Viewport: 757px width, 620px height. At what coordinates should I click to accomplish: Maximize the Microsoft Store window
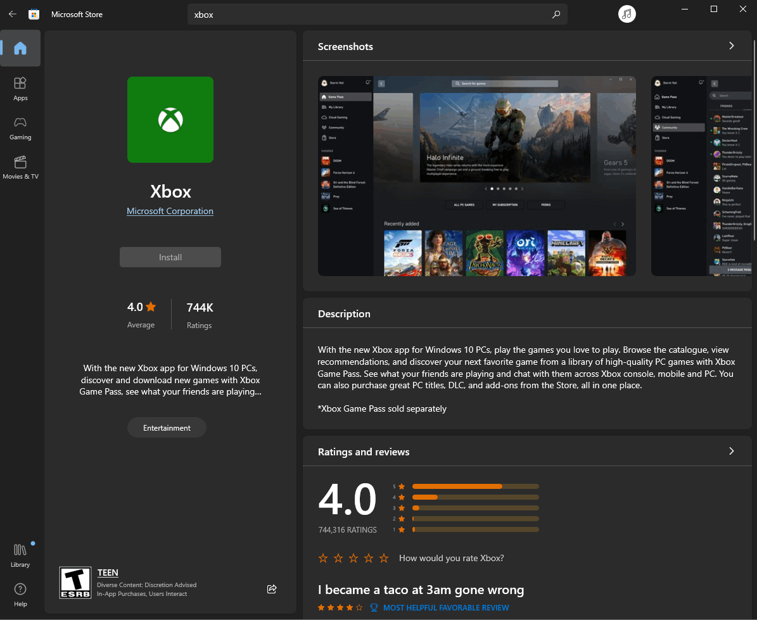[713, 9]
